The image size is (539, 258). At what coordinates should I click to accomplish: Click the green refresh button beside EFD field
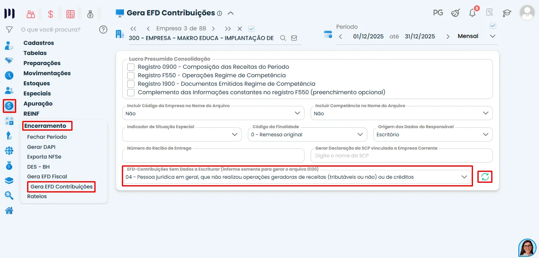tap(485, 177)
